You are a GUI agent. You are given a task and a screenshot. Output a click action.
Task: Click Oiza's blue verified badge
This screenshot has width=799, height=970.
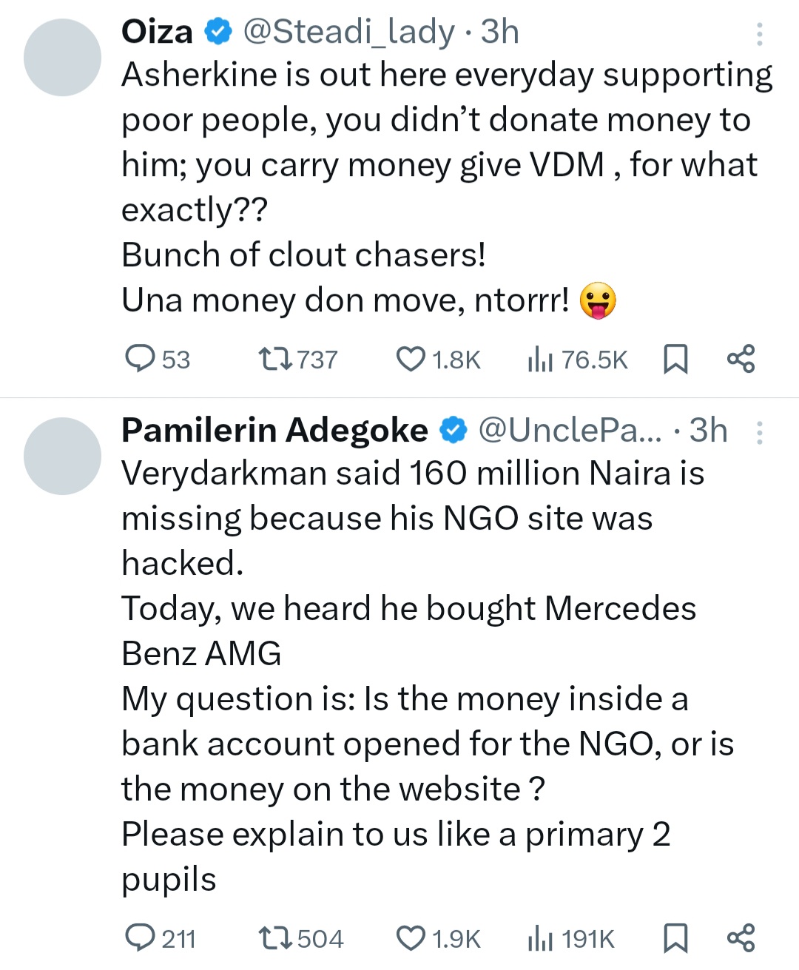(218, 32)
